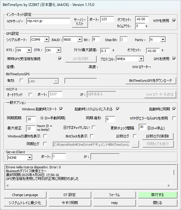Click the BktTimeSyncGPS address text field
Image resolution: width=181 pixels, height=210 pixels.
[x=81, y=81]
